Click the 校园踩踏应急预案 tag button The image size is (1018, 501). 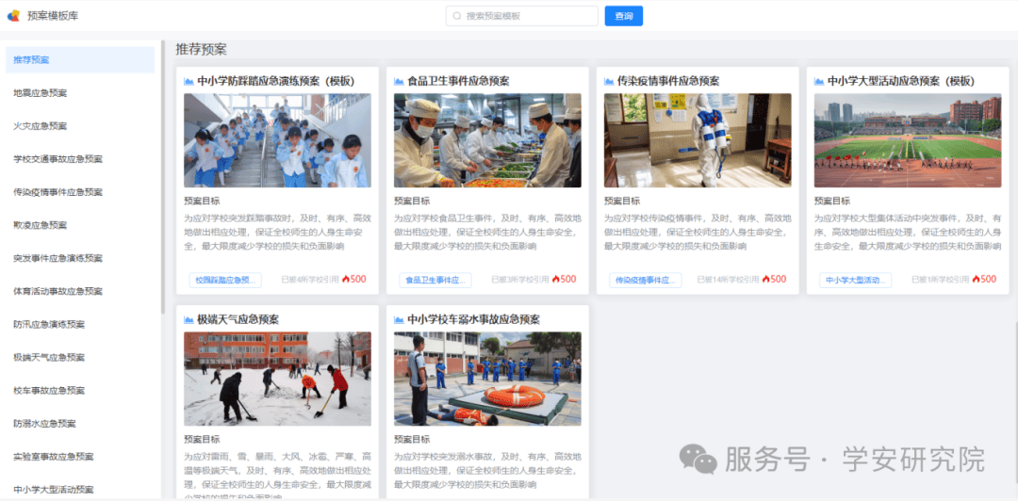pos(225,280)
